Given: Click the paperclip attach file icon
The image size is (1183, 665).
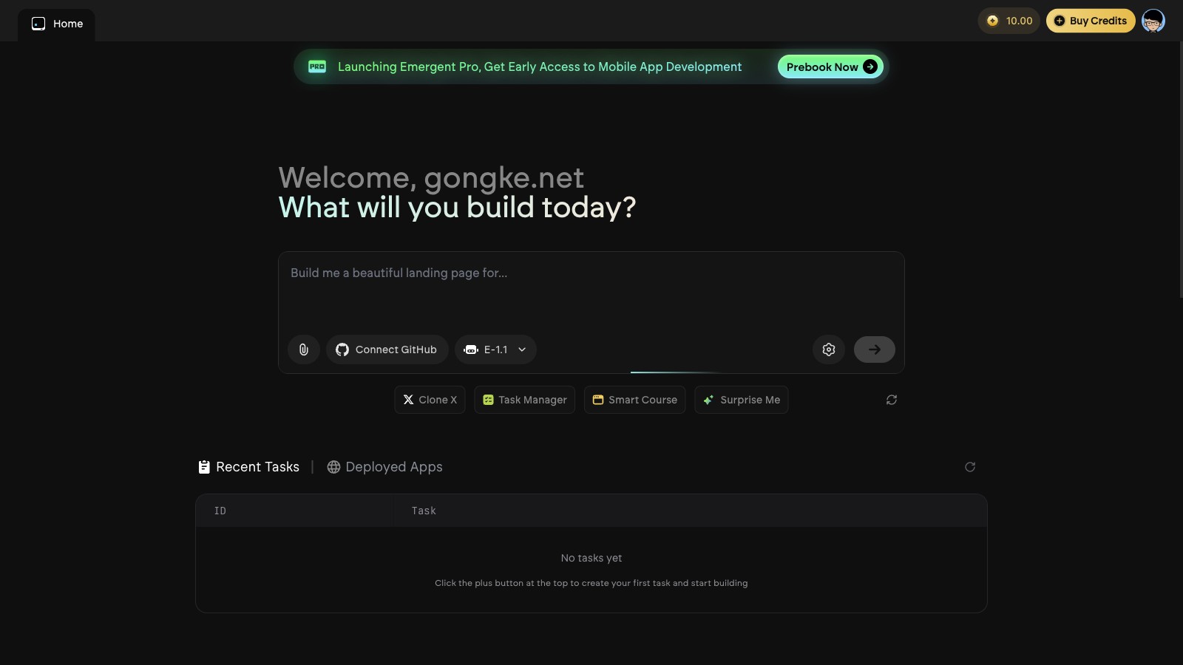Looking at the screenshot, I should pos(304,349).
